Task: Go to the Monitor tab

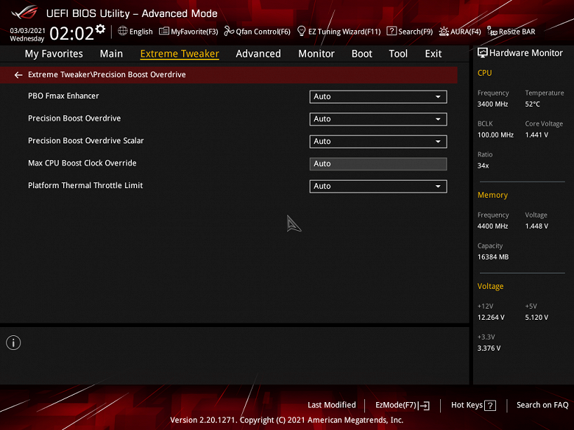Action: (x=316, y=54)
